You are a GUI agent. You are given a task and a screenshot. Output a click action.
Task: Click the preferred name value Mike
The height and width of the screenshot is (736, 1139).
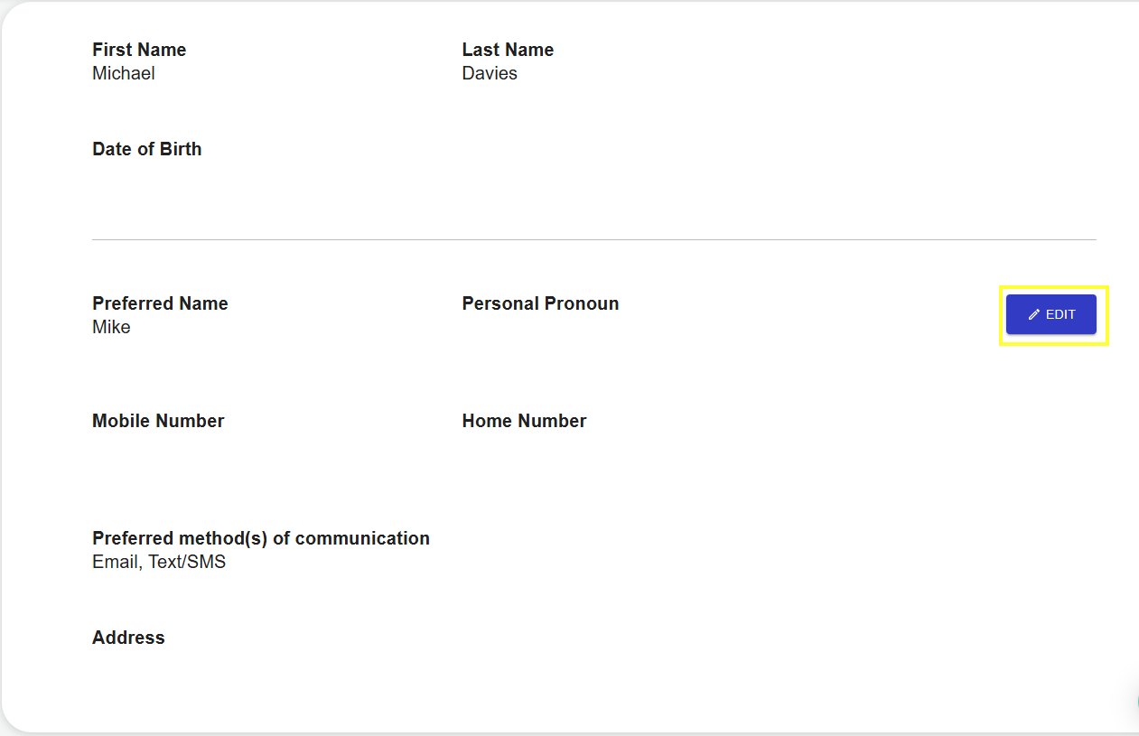111,327
